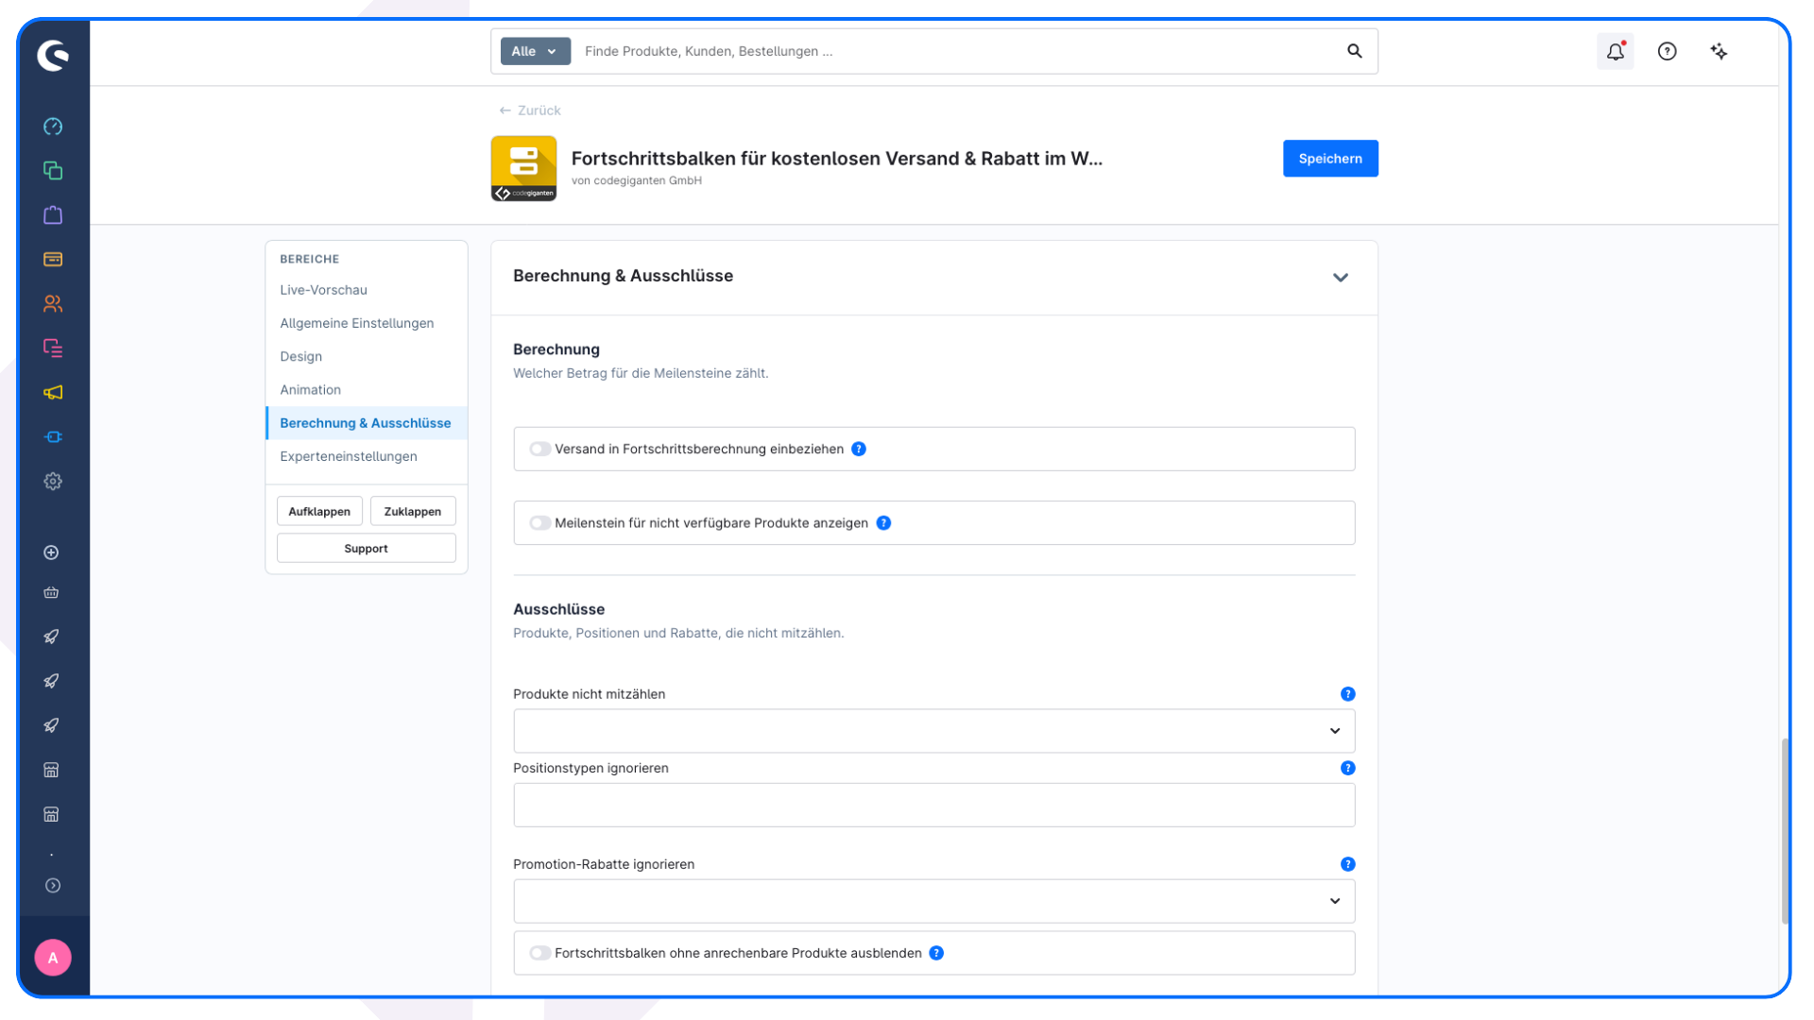Screen dimensions: 1814x1020
Task: Open the AI sparkle icon in header
Action: tap(1720, 51)
